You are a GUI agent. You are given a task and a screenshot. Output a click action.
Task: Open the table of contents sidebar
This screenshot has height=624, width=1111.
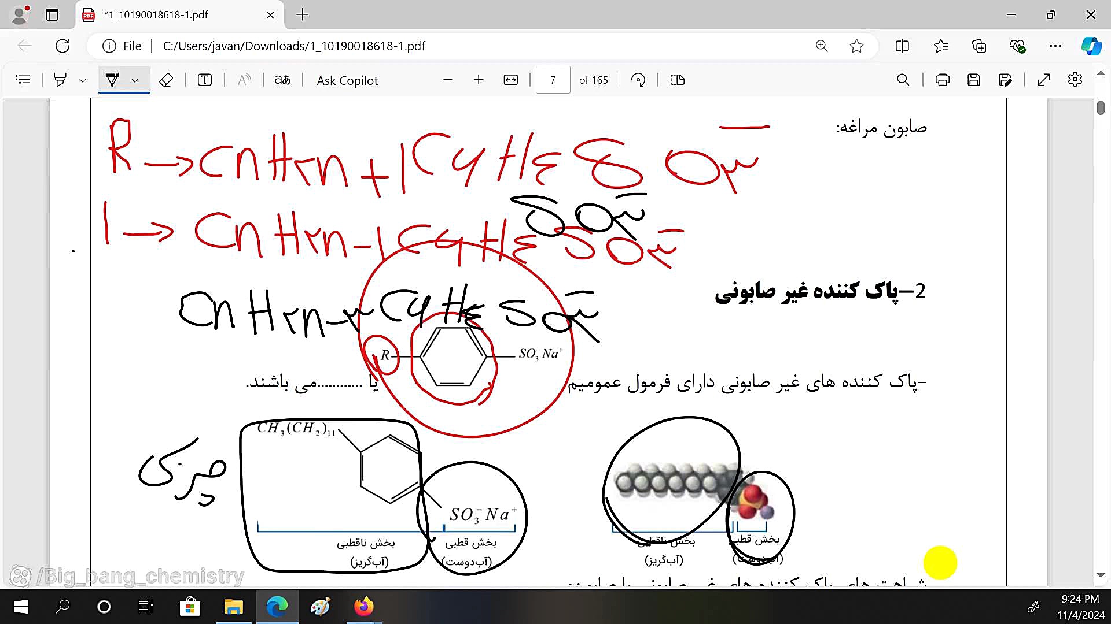click(23, 80)
